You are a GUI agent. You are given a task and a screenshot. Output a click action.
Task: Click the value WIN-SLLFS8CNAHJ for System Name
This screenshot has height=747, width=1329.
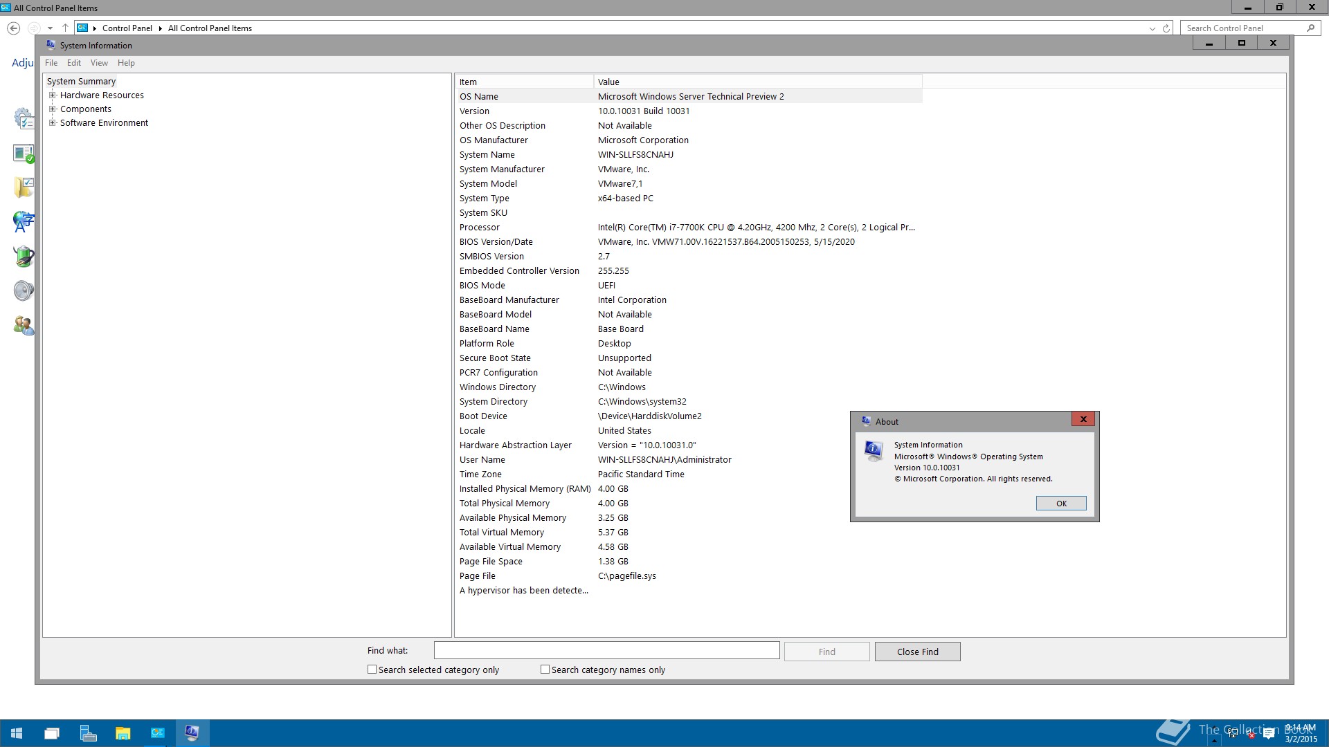(635, 155)
